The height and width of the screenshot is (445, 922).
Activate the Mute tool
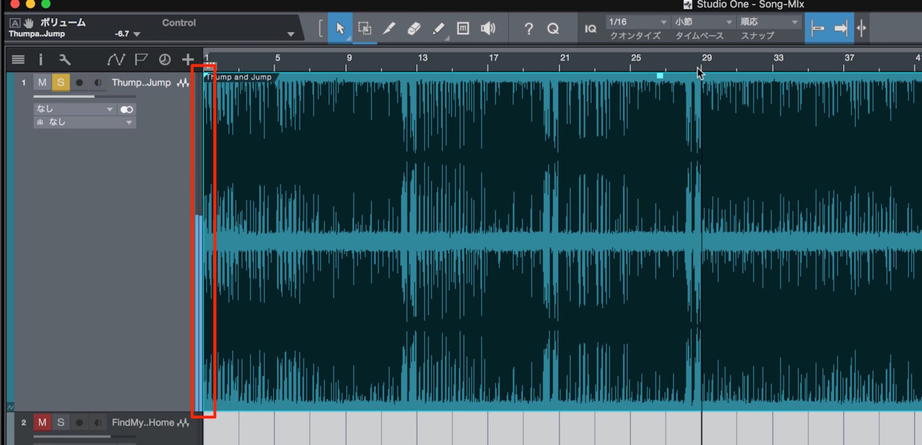pyautogui.click(x=463, y=29)
